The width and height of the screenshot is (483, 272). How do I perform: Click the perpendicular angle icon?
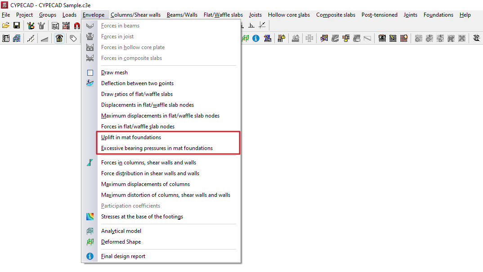coord(251,26)
